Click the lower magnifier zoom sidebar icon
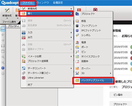This screenshot has width=132, height=106. [3, 62]
